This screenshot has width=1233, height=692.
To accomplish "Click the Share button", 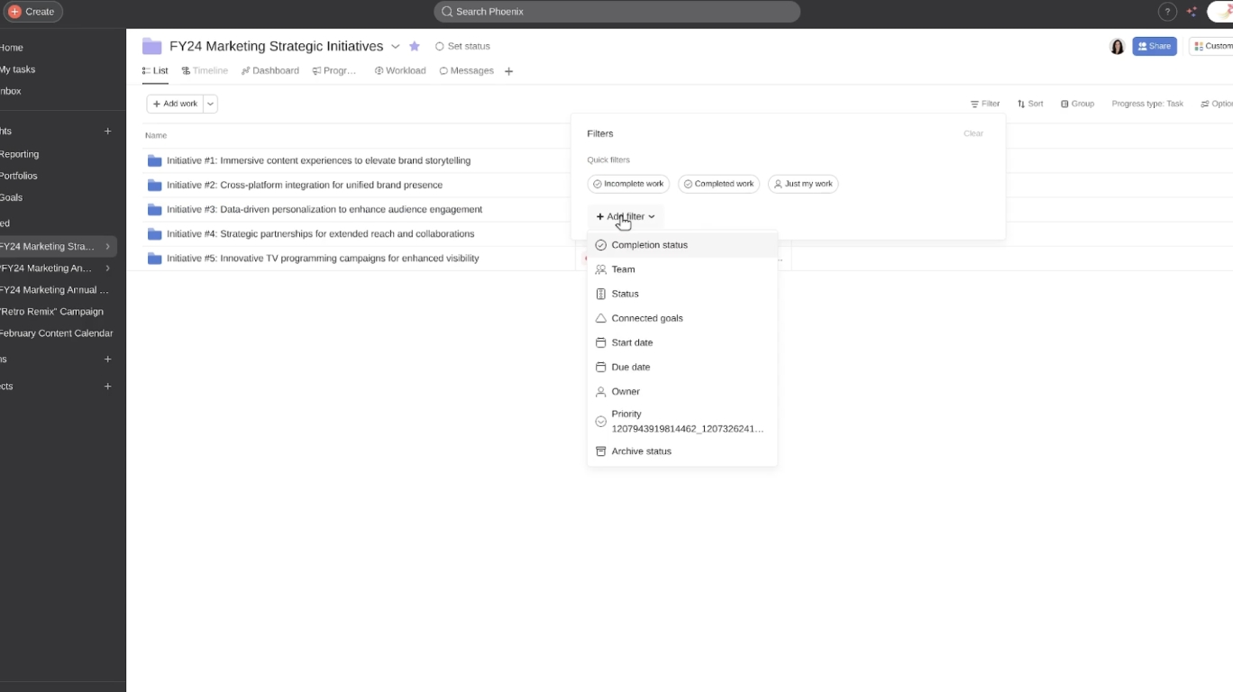I will click(x=1155, y=45).
